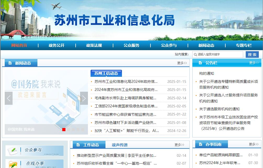The width and height of the screenshot is (263, 168).
Task: Switch to the 政声传递 tab
Action: click(120, 145)
